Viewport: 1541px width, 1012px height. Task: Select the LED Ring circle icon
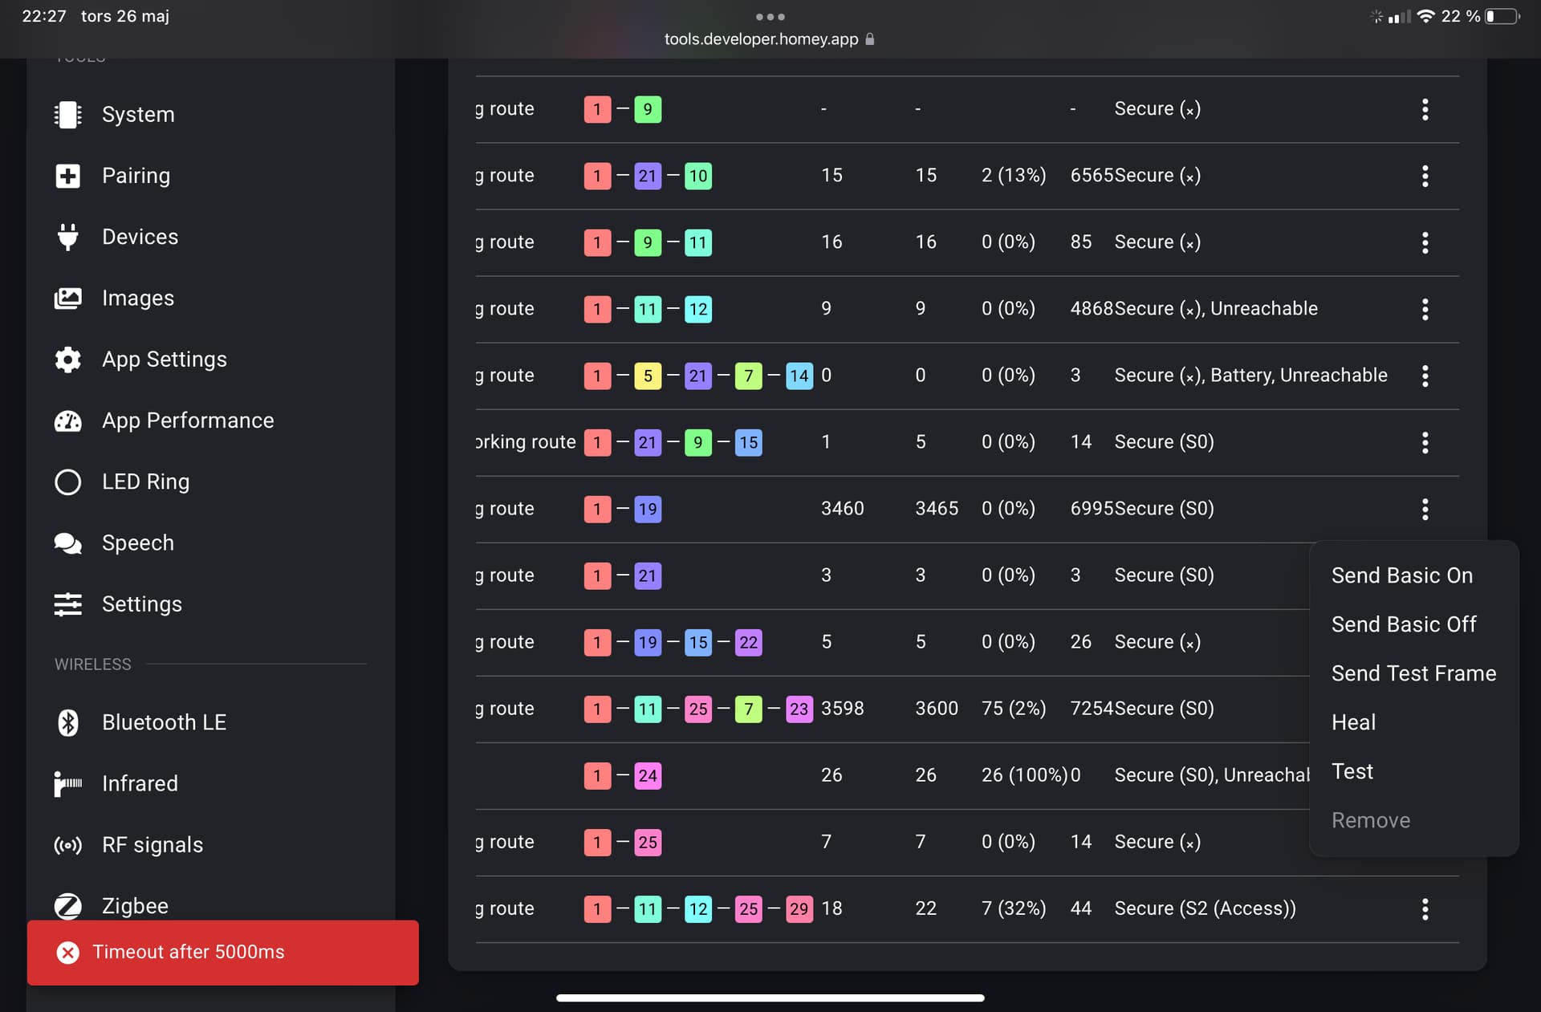tap(67, 482)
